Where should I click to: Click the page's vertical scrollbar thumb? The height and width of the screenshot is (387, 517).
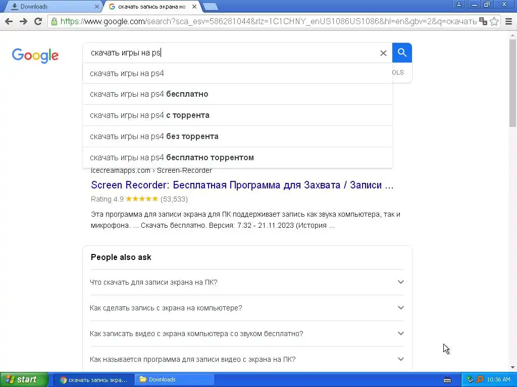pos(512,83)
